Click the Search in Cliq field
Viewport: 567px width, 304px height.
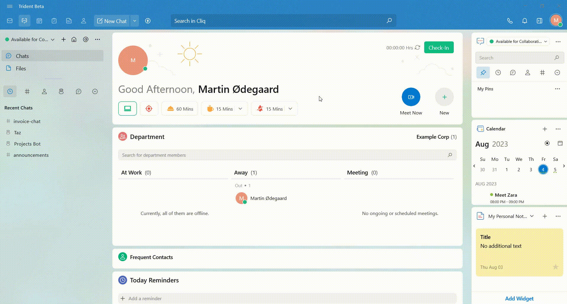point(278,21)
